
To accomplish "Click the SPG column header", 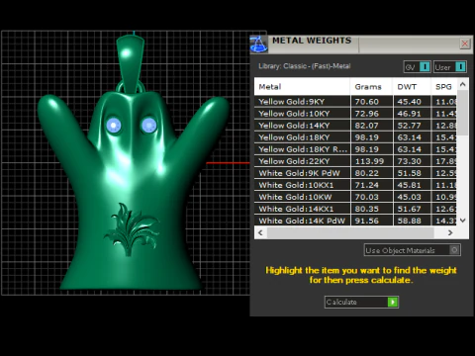I will 443,87.
